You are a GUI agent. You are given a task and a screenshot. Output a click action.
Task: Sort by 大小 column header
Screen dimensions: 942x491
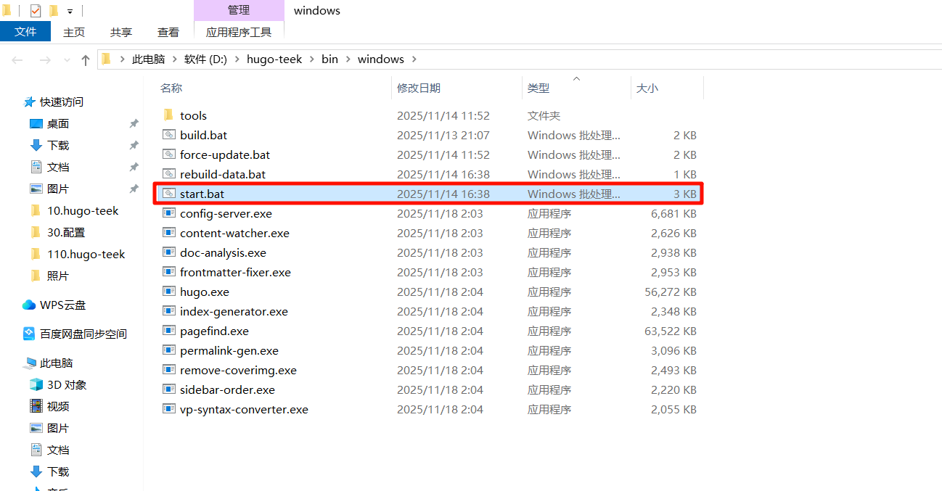[x=647, y=88]
